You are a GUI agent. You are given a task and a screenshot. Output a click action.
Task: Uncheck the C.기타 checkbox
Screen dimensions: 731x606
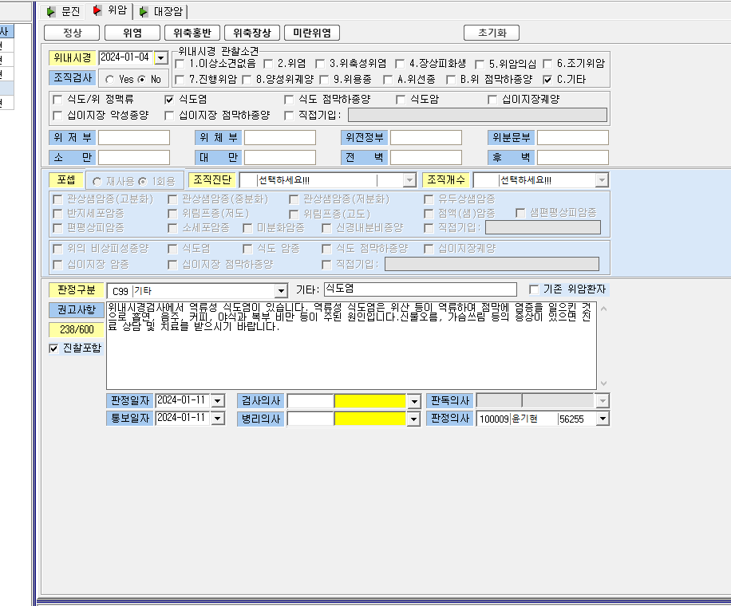click(x=547, y=80)
